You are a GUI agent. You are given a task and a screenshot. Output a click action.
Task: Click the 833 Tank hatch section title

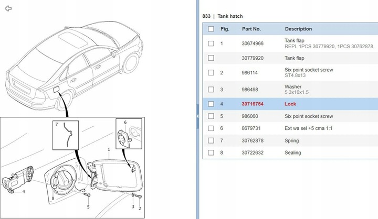[223, 16]
